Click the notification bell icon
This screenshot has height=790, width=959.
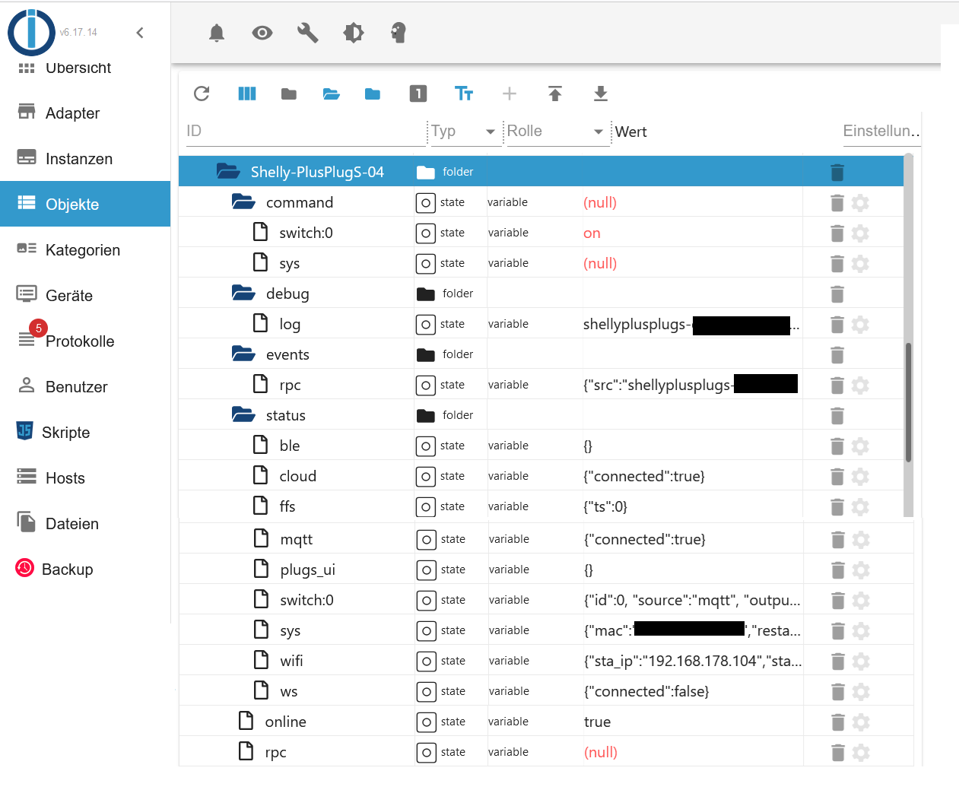(217, 33)
